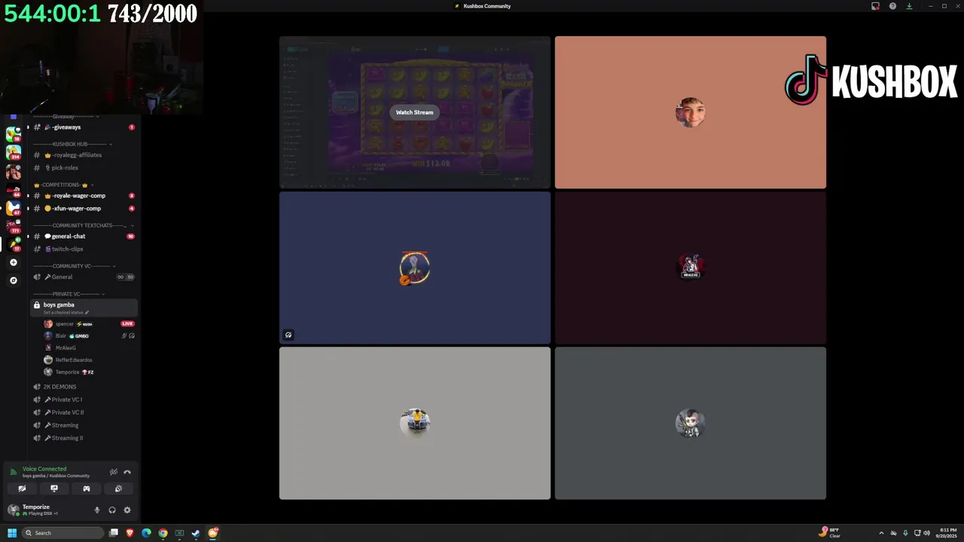The width and height of the screenshot is (964, 542).
Task: Collapse the COMPETITIONS category
Action: [63, 184]
